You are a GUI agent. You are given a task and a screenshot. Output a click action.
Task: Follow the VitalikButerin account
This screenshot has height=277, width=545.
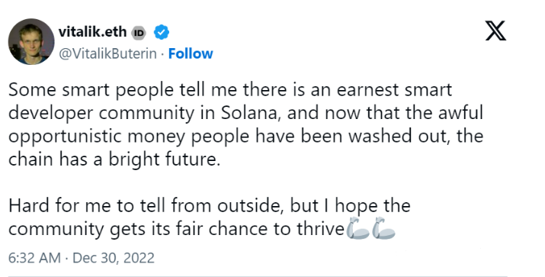(191, 53)
